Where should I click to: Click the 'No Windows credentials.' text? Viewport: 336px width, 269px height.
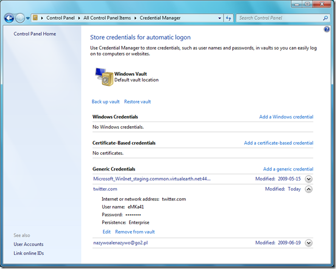tap(118, 127)
